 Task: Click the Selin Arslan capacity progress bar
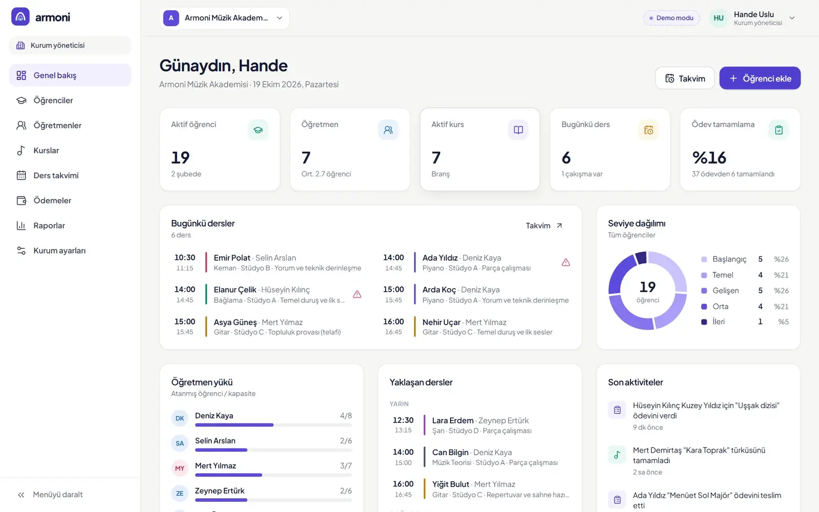coord(273,450)
